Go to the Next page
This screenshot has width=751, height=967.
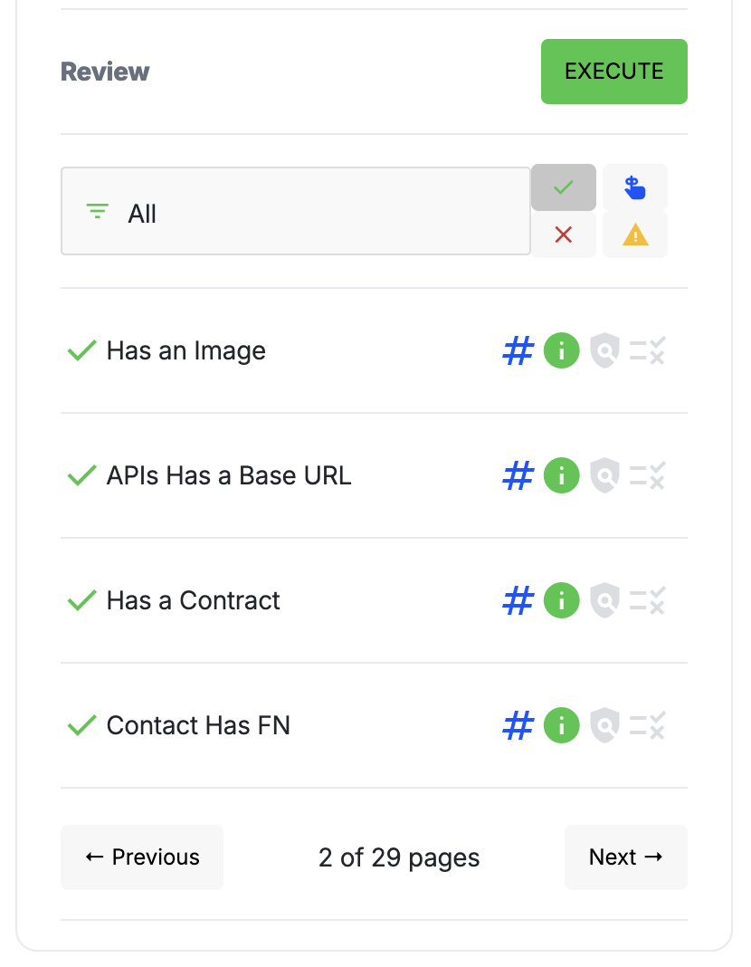[x=626, y=857]
